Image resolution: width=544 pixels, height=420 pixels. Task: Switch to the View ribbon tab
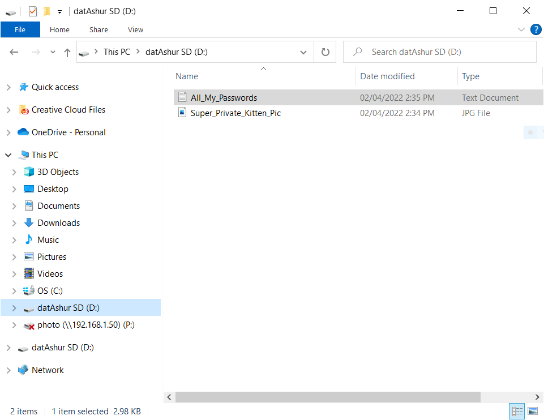click(x=135, y=30)
